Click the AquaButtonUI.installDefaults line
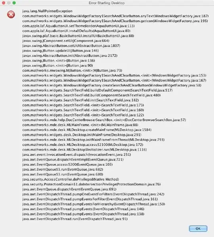 (x=76, y=31)
